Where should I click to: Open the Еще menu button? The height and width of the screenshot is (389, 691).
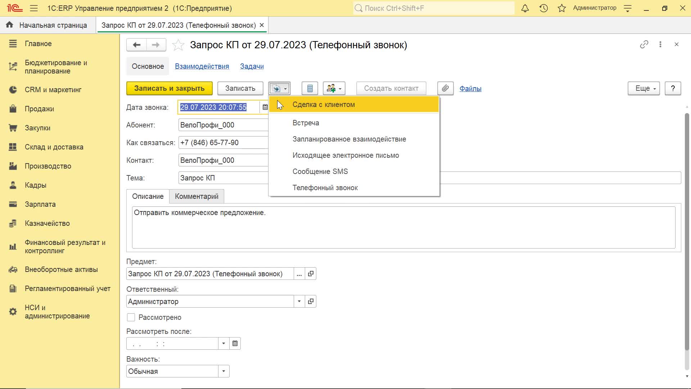[644, 88]
